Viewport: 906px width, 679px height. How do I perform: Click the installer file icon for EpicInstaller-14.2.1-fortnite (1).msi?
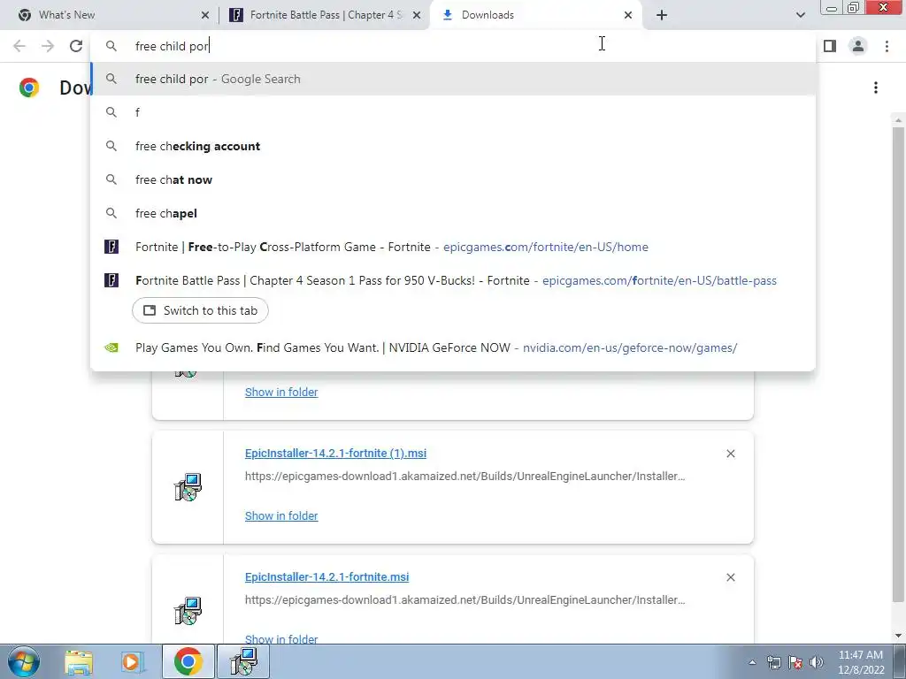(188, 487)
